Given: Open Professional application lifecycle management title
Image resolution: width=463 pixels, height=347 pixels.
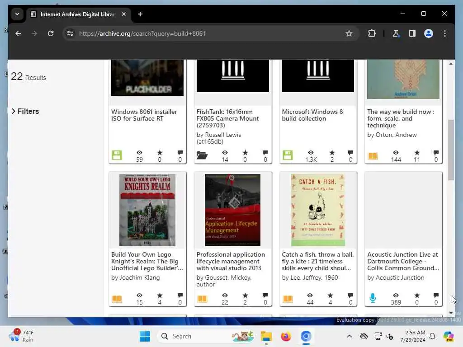Looking at the screenshot, I should click(231, 261).
